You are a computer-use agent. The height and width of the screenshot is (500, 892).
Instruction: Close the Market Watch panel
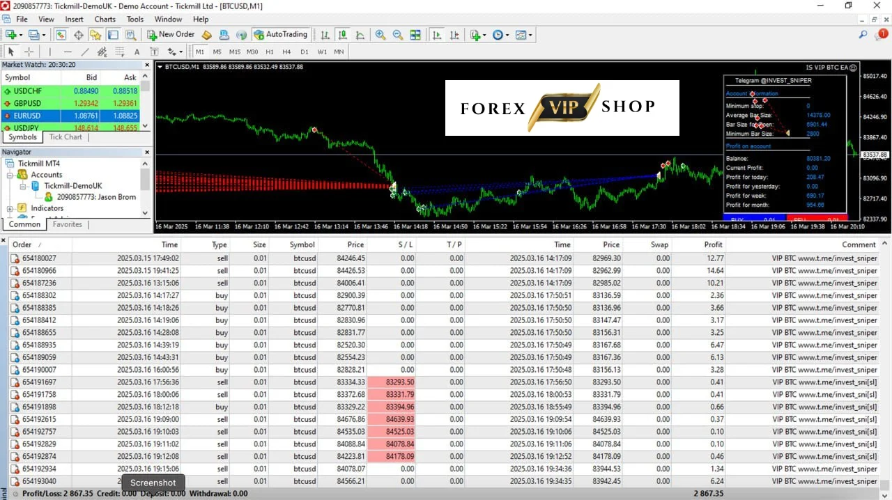(147, 65)
